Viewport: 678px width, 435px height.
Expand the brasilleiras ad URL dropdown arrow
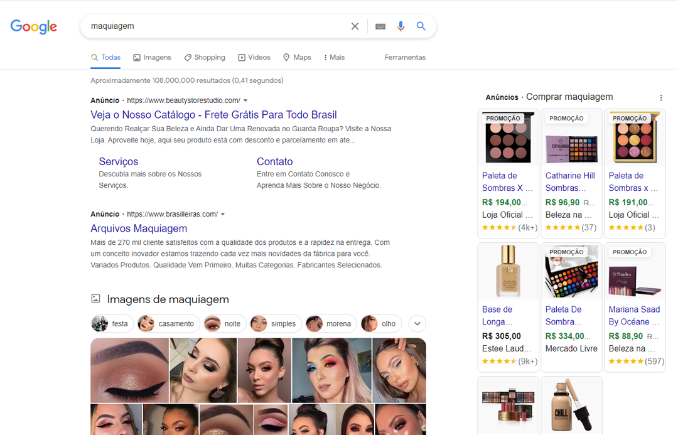[x=223, y=214]
